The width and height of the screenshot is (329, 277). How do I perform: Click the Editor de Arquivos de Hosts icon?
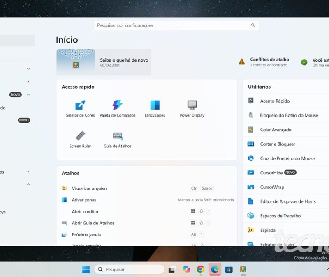coord(251,201)
